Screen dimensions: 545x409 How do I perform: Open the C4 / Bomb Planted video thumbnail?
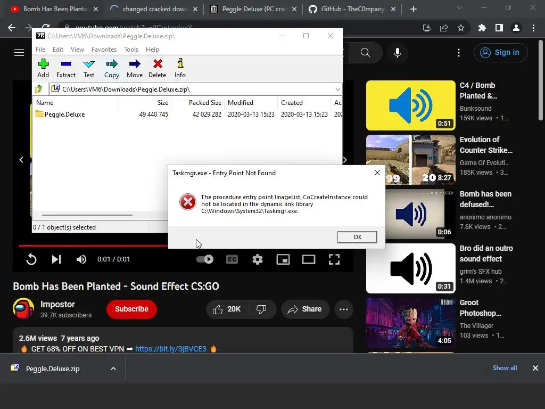[411, 105]
